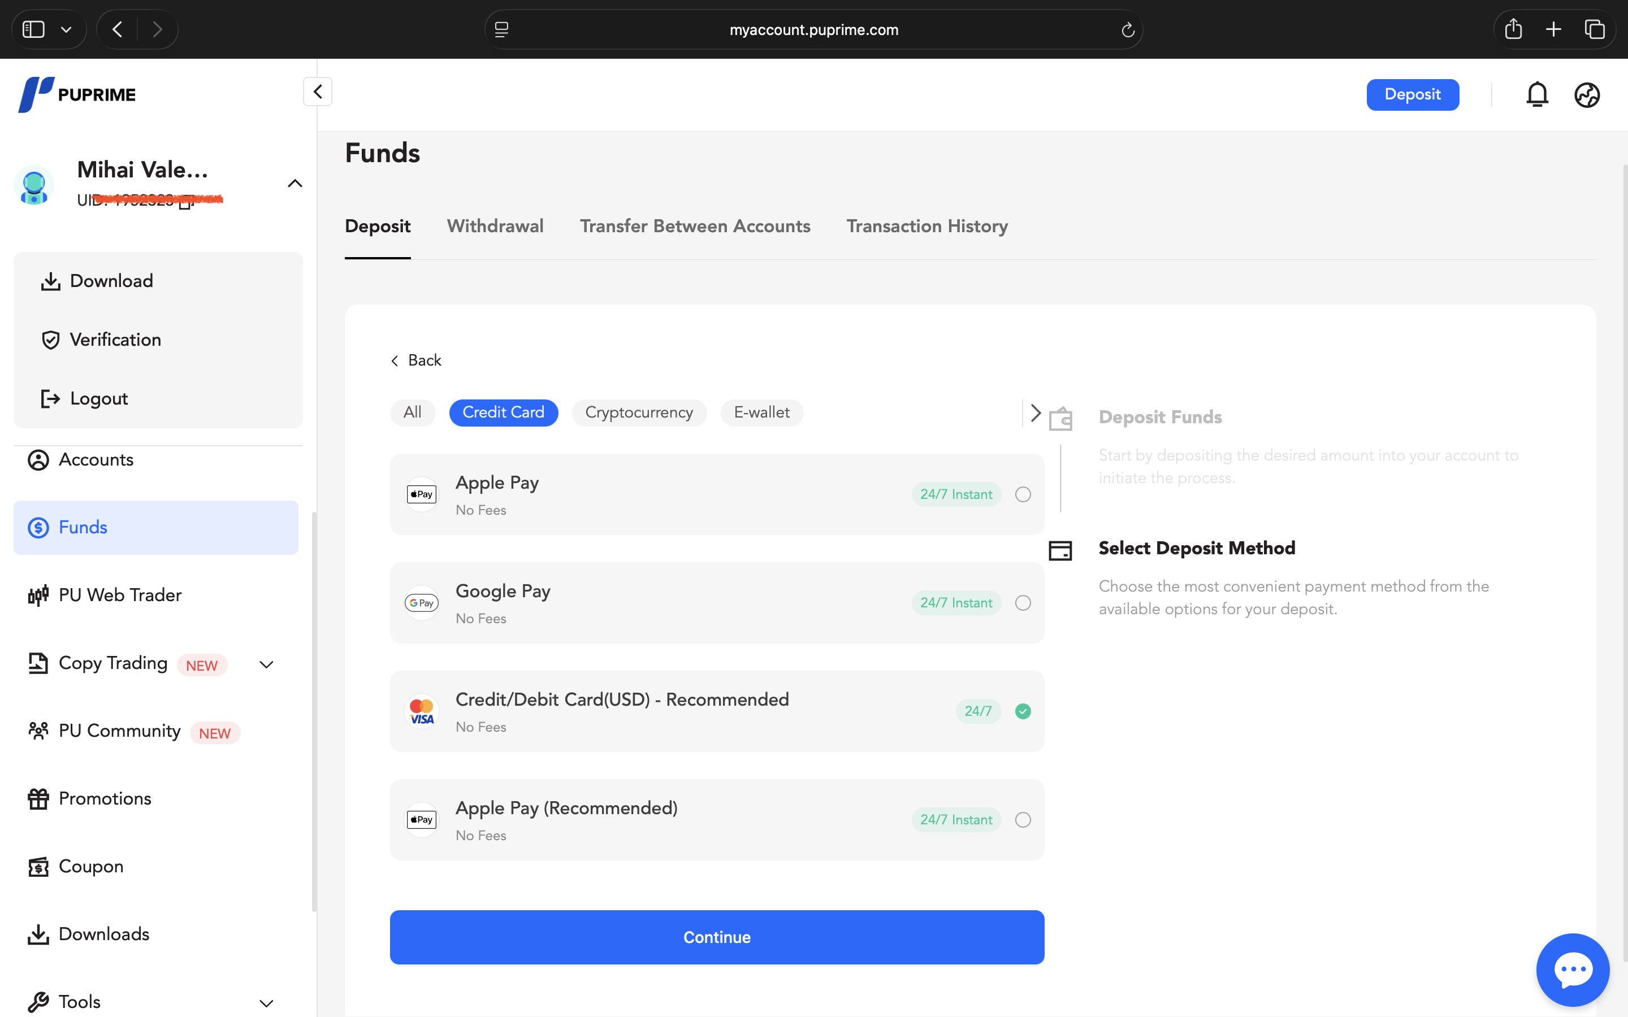The height and width of the screenshot is (1017, 1628).
Task: Click the Mihai Vale... user name
Action: click(x=142, y=169)
